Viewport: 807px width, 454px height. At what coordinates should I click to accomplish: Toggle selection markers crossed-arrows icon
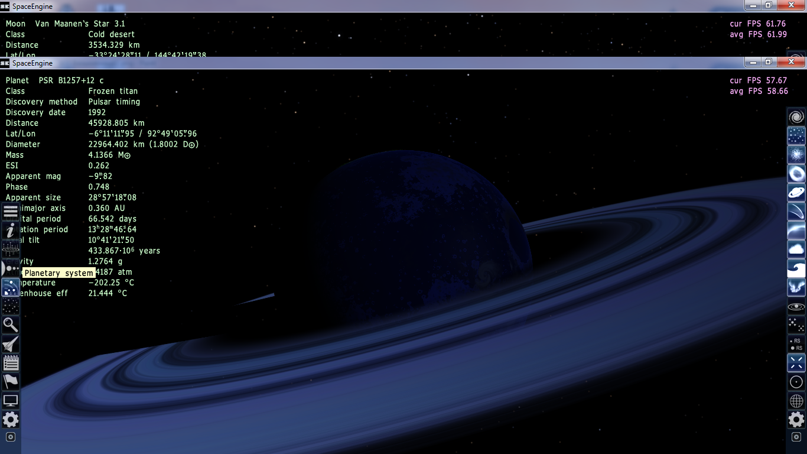coord(796,362)
